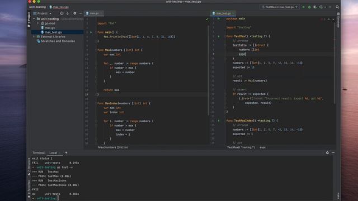Image resolution: width=358 pixels, height=201 pixels.
Task: Click the max_test.go breadcrumb in navigation bar
Action: [x=59, y=7]
